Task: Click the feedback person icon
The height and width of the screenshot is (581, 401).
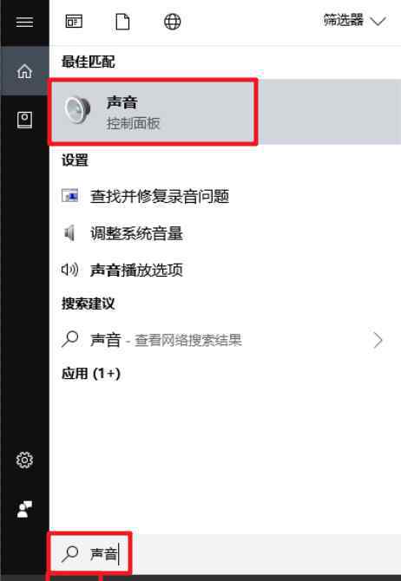Action: pyautogui.click(x=24, y=509)
